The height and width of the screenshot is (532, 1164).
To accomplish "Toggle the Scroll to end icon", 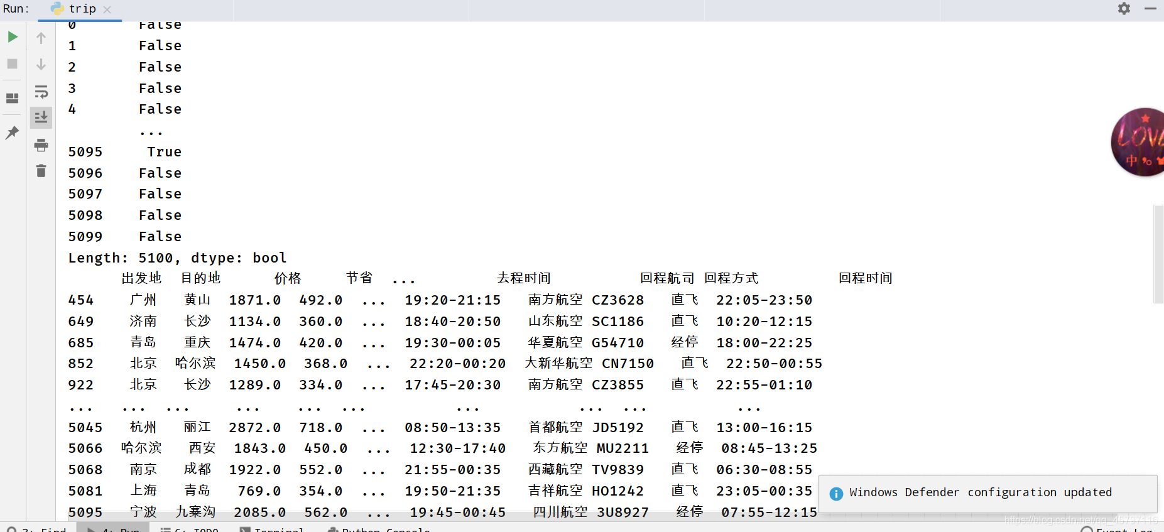I will pyautogui.click(x=41, y=117).
